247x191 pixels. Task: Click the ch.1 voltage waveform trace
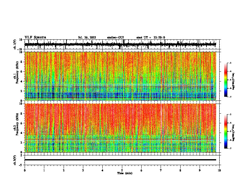click(120, 44)
